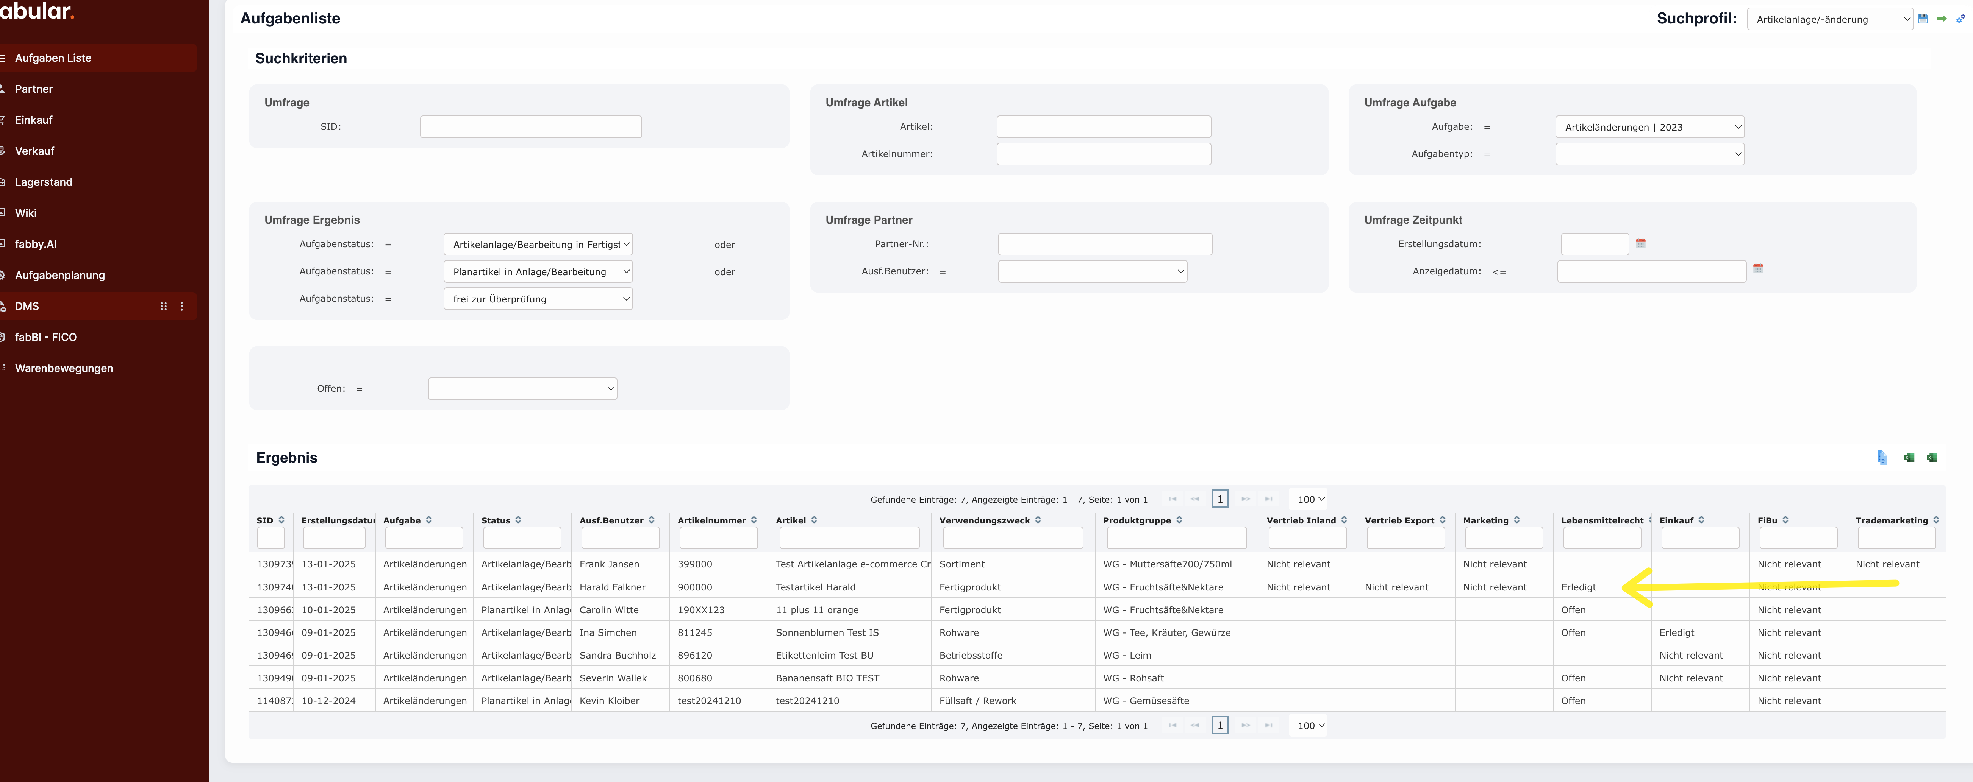Click the second Excel export icon
The width and height of the screenshot is (1973, 782).
click(1932, 458)
